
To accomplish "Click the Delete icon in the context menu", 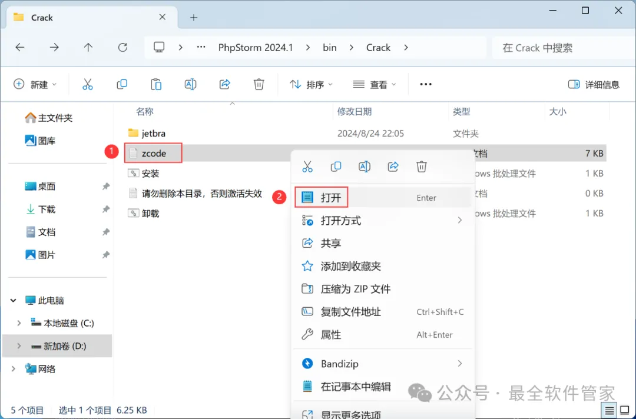I will [x=422, y=167].
